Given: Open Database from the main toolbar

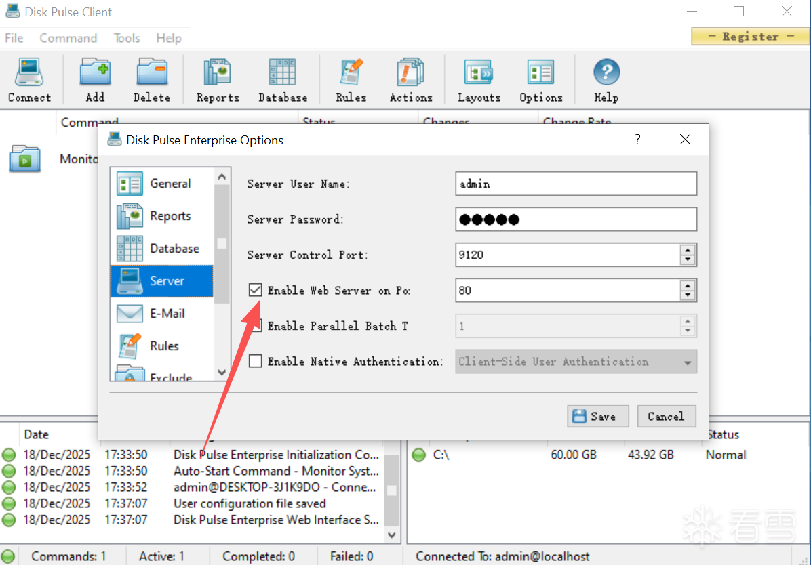Looking at the screenshot, I should [x=282, y=81].
